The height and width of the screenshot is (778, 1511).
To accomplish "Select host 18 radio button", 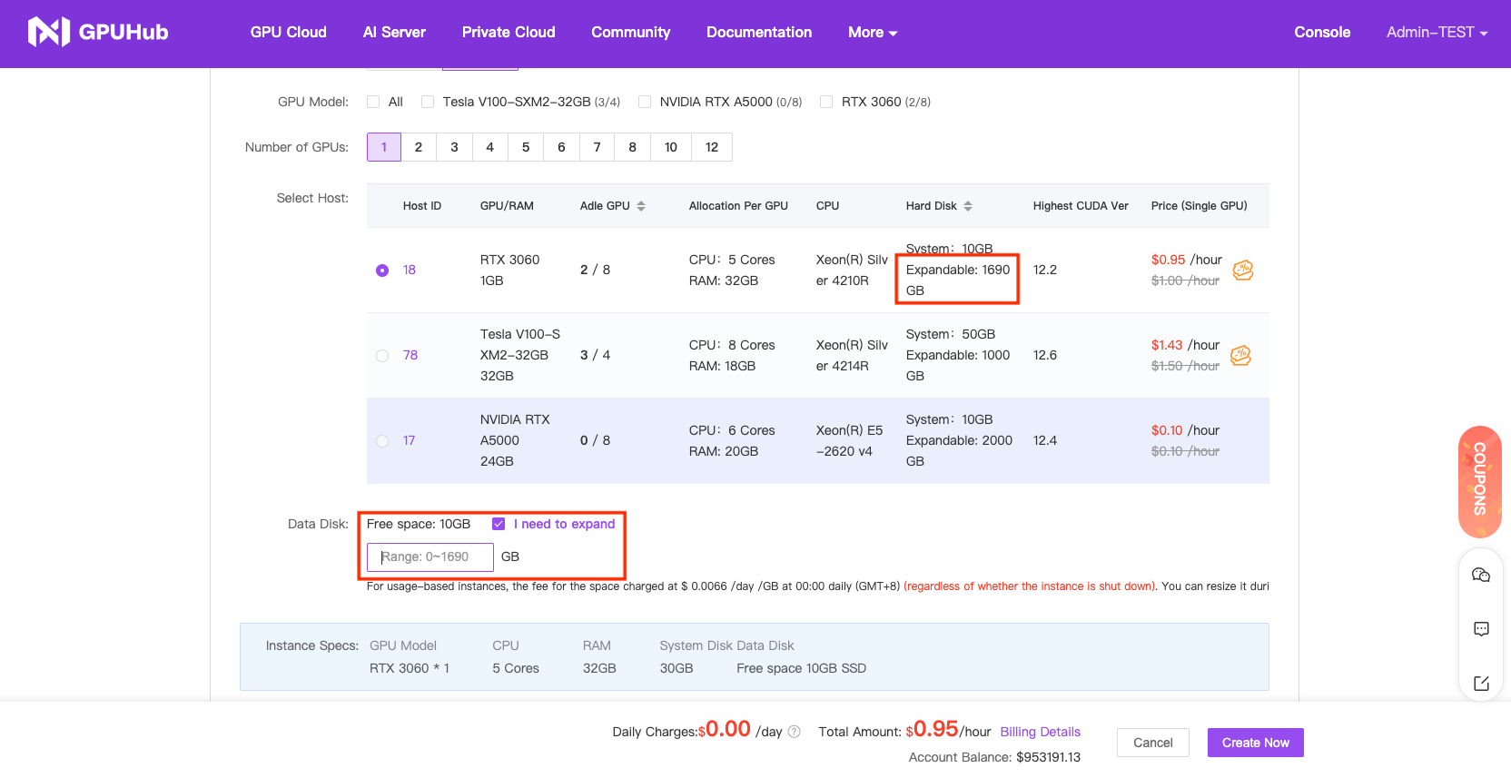I will (x=382, y=271).
